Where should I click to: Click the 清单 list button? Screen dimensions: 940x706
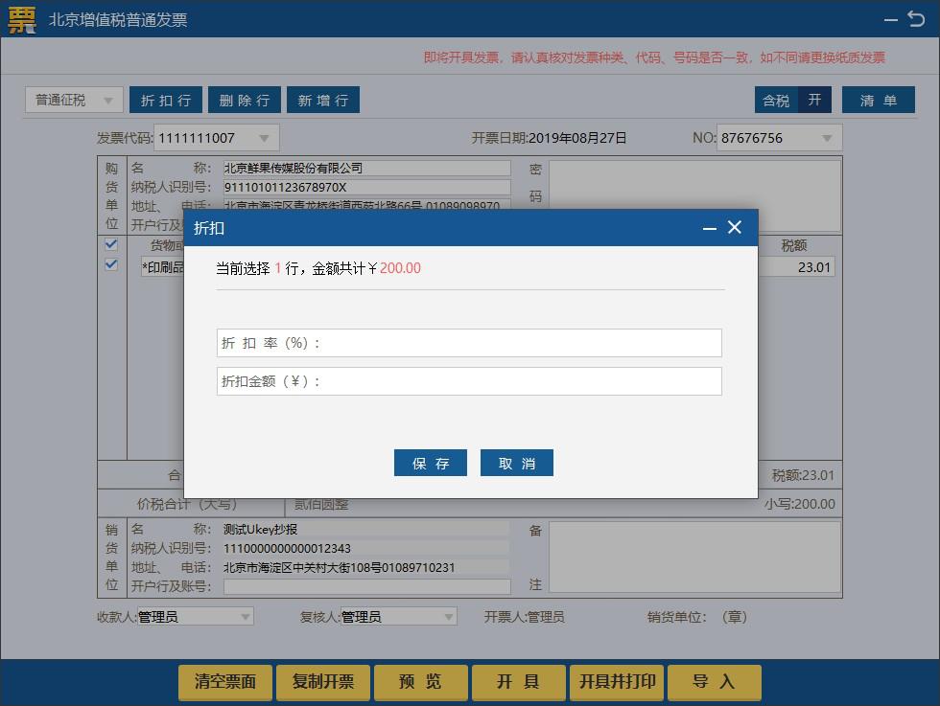click(878, 100)
